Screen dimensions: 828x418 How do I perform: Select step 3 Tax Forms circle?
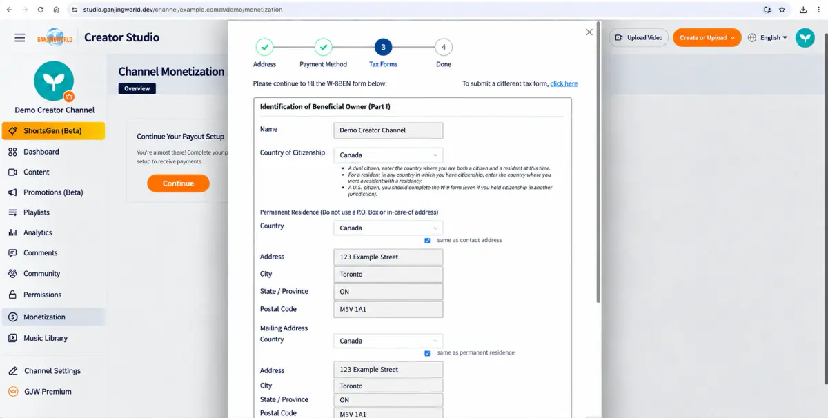(x=384, y=47)
